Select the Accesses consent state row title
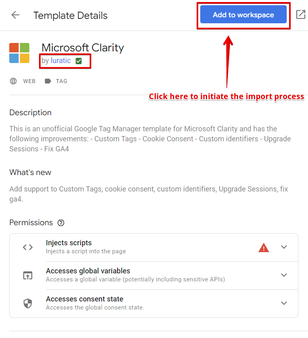 [x=84, y=299]
